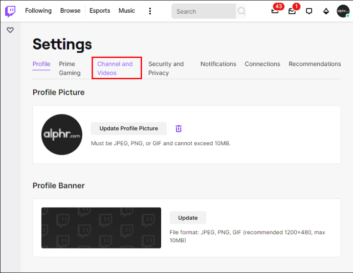Image resolution: width=353 pixels, height=273 pixels.
Task: Click the profile banner Update button
Action: pyautogui.click(x=188, y=218)
